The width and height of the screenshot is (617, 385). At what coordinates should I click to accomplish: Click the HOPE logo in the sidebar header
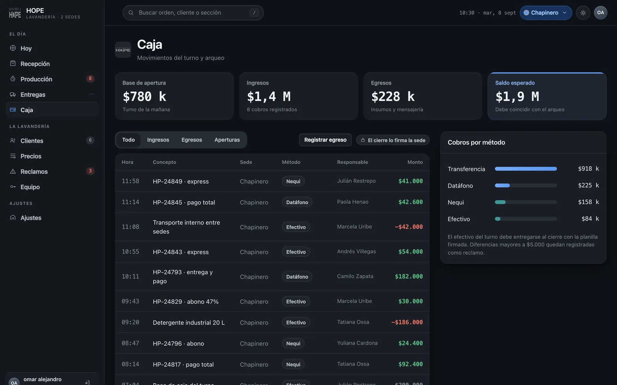click(x=15, y=13)
